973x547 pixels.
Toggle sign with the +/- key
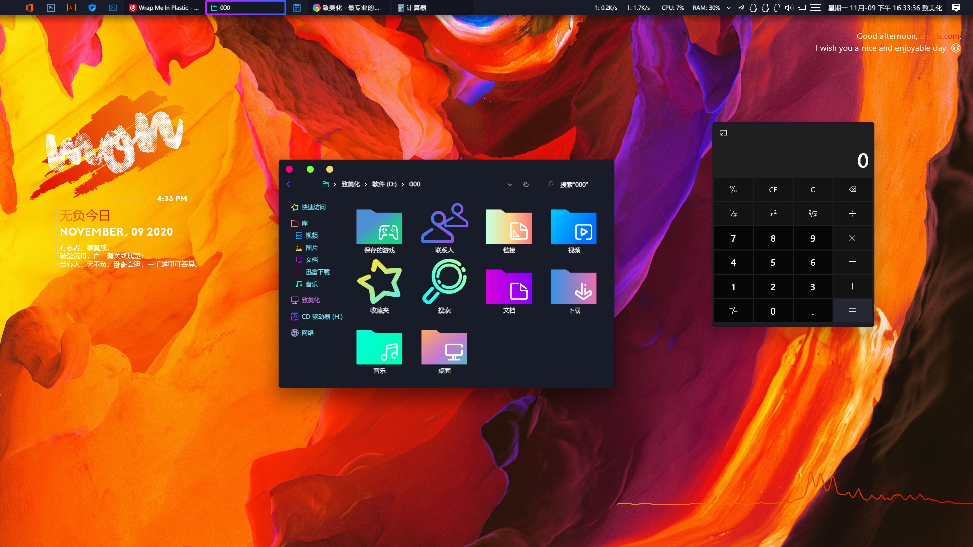pyautogui.click(x=733, y=310)
